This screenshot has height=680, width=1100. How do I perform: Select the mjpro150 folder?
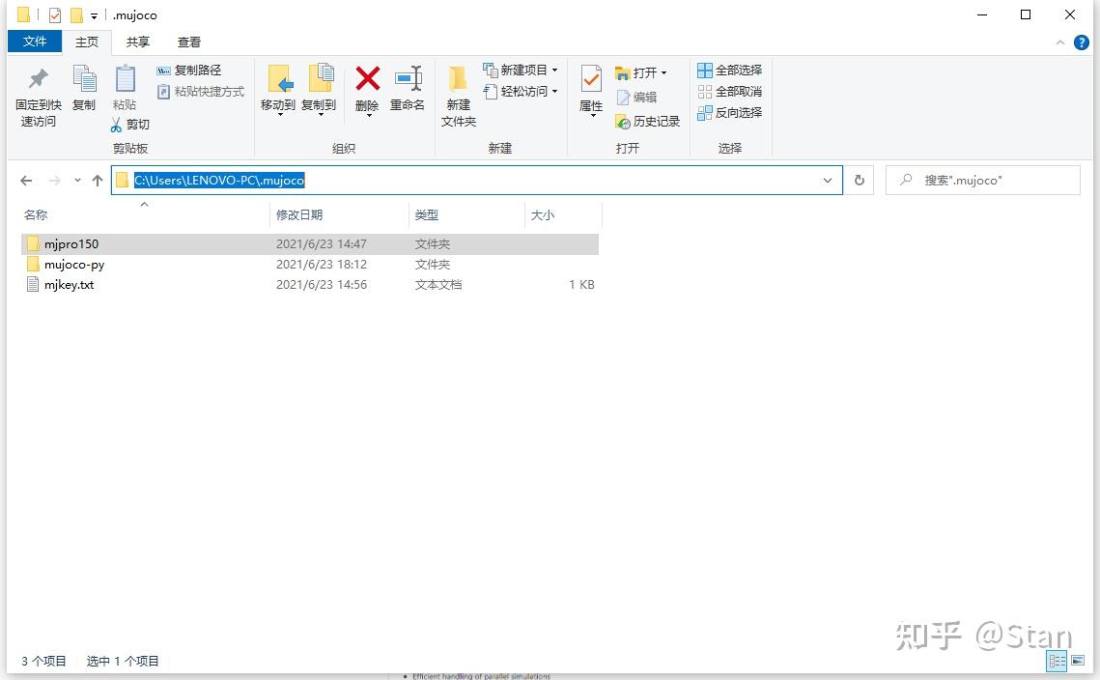click(310, 244)
